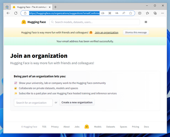Viewport: 170px width, 137px height.
Task: Click the send to devices icon
Action: click(x=103, y=13)
